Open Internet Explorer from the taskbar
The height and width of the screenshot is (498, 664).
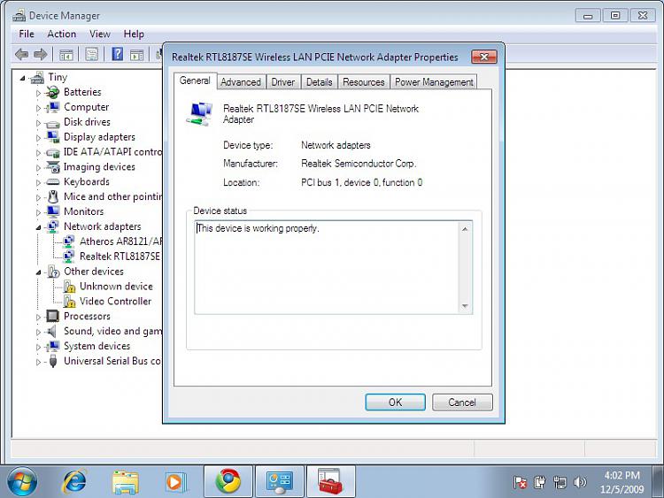tap(74, 481)
